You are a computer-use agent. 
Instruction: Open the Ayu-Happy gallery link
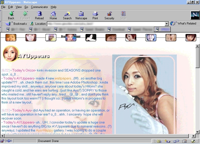click(x=44, y=130)
